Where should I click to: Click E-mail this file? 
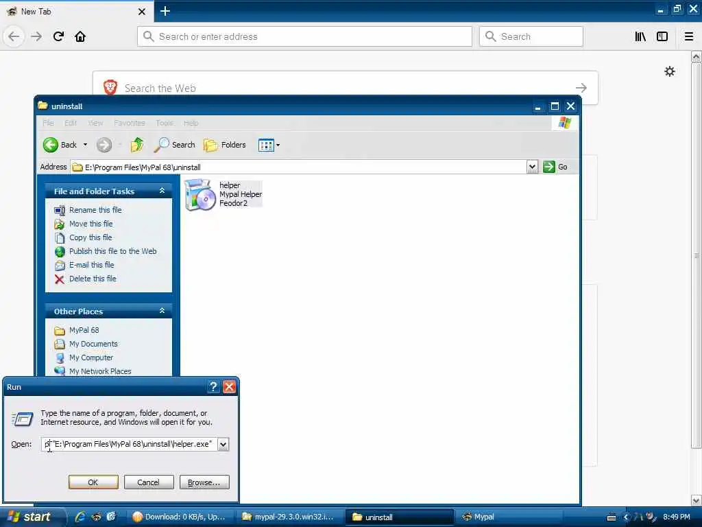click(x=91, y=265)
